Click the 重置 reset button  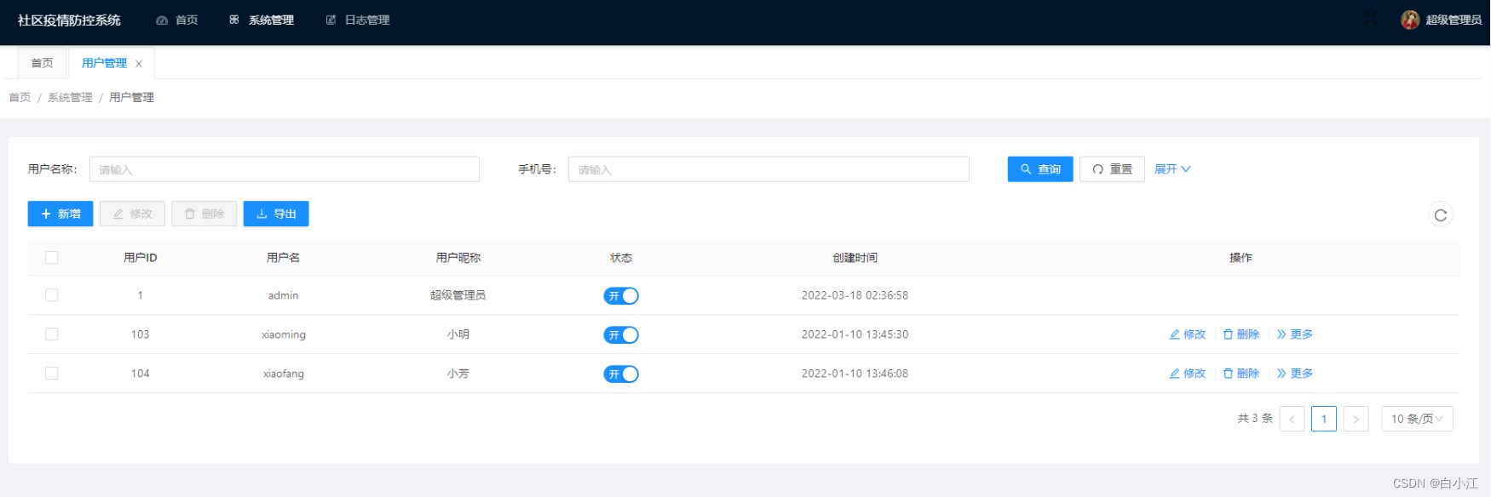click(1112, 169)
